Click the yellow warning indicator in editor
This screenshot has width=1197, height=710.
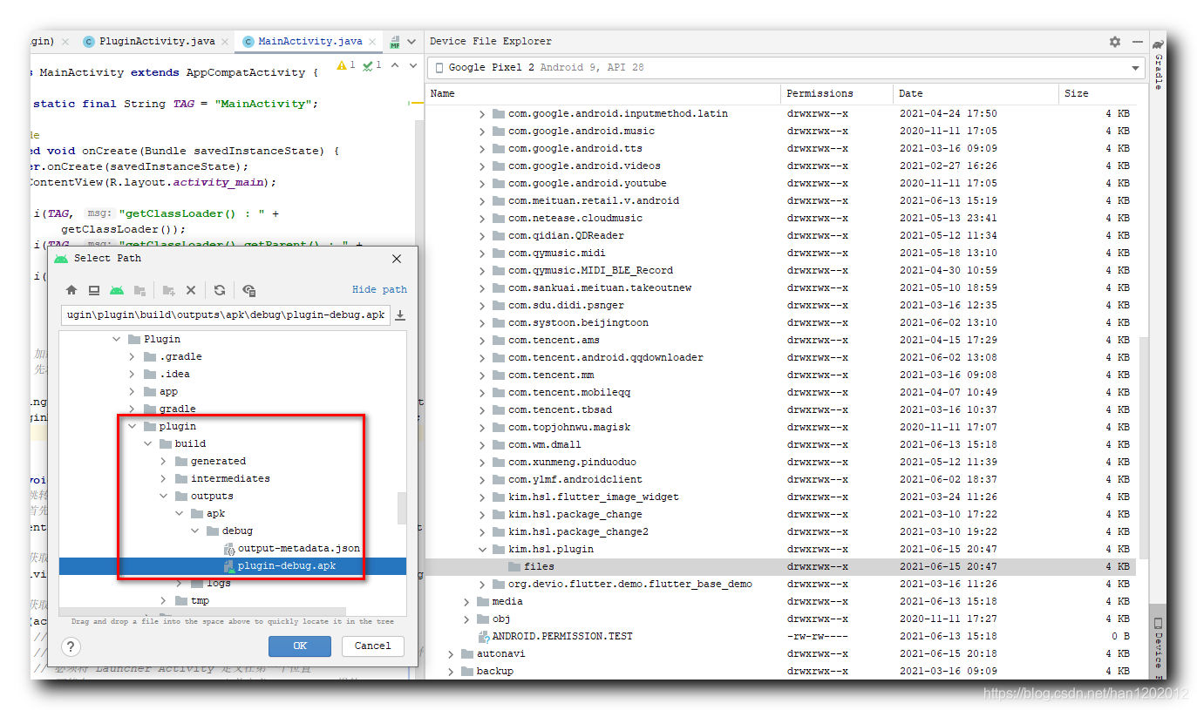coord(346,65)
